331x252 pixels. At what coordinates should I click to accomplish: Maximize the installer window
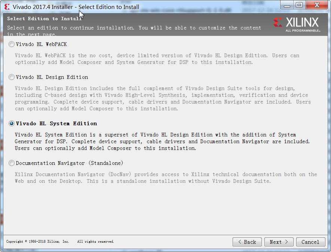[299, 5]
